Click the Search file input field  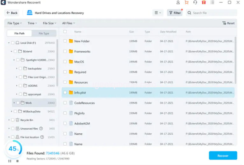[213, 13]
